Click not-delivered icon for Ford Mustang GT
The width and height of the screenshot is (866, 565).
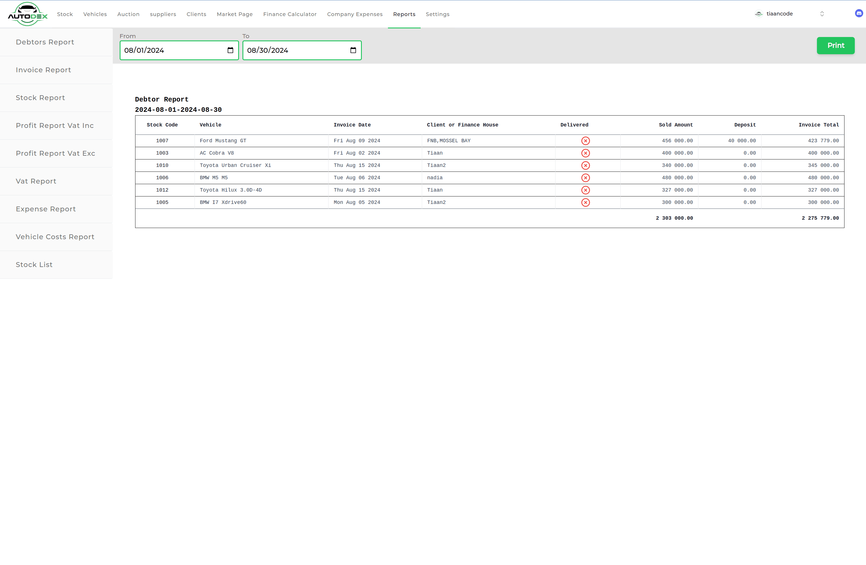point(585,141)
